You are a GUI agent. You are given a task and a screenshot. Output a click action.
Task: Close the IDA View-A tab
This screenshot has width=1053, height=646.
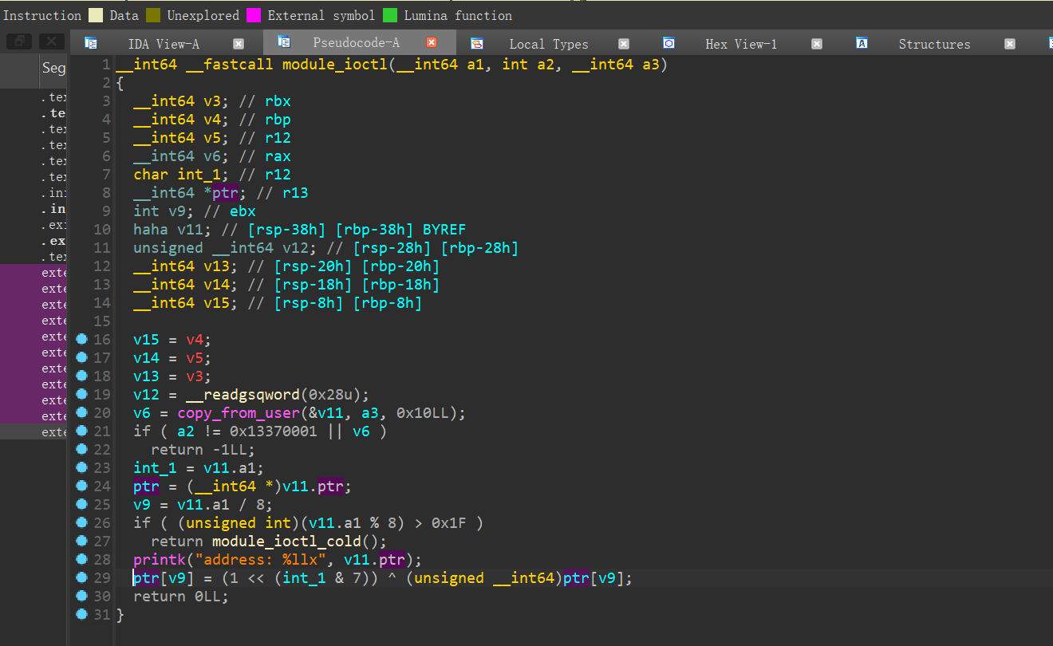click(x=239, y=44)
